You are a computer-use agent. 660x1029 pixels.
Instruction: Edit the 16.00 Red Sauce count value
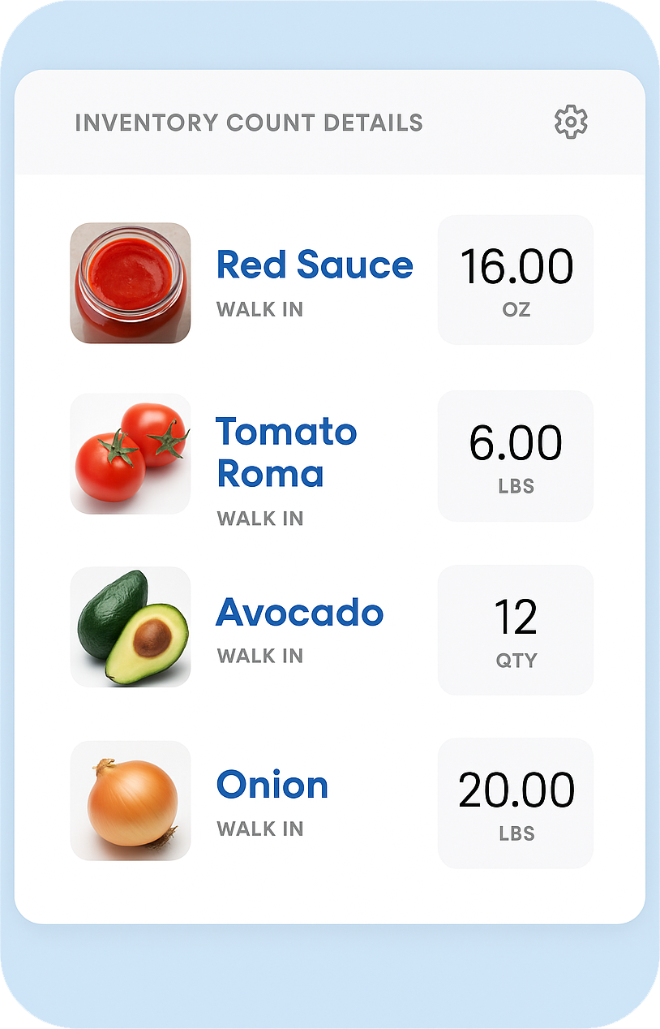click(516, 267)
